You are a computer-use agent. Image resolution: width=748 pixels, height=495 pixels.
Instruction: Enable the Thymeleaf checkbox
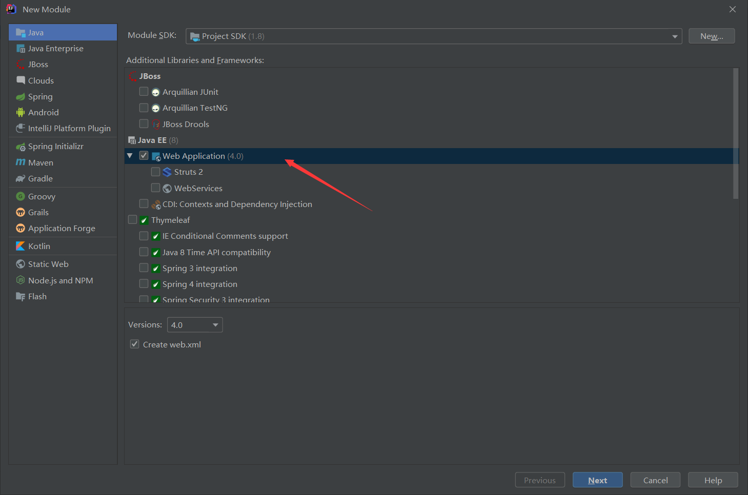click(x=132, y=219)
